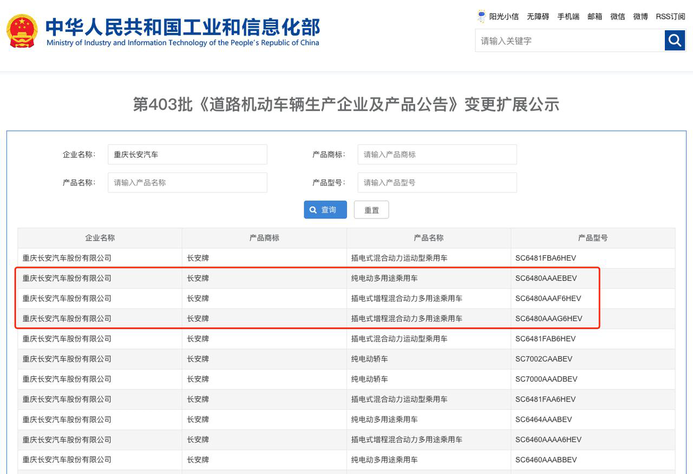This screenshot has height=474, width=693.
Task: Click the blue magnifier search button
Action: click(675, 41)
